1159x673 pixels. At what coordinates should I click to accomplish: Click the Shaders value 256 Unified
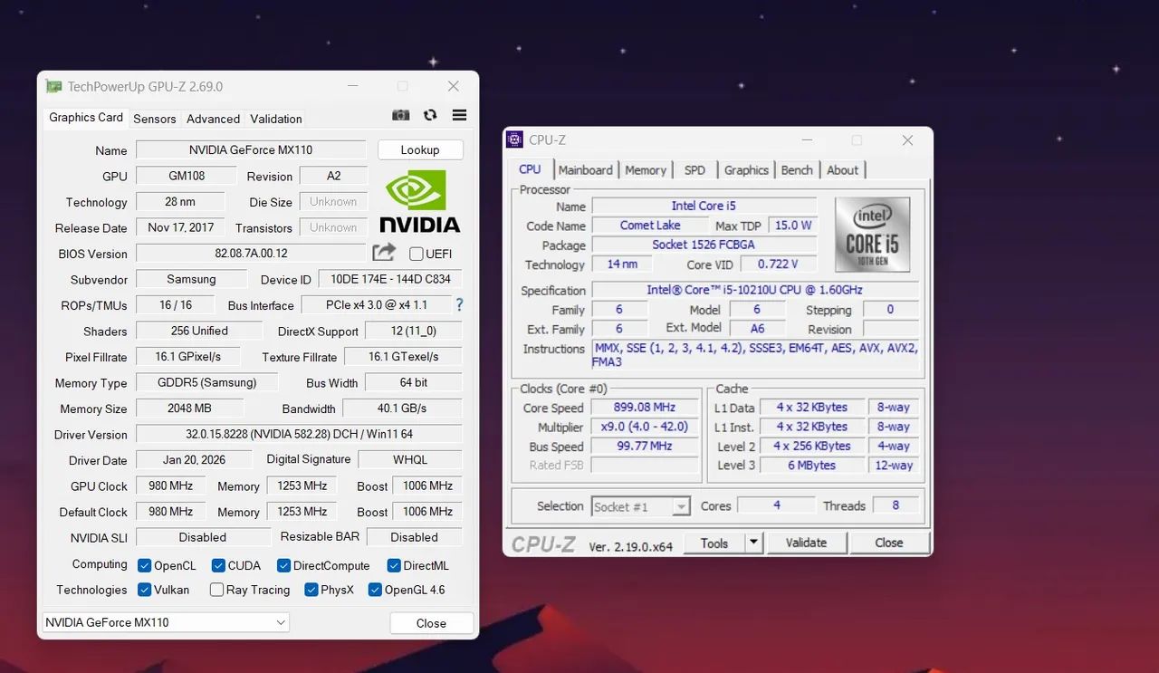pos(198,331)
